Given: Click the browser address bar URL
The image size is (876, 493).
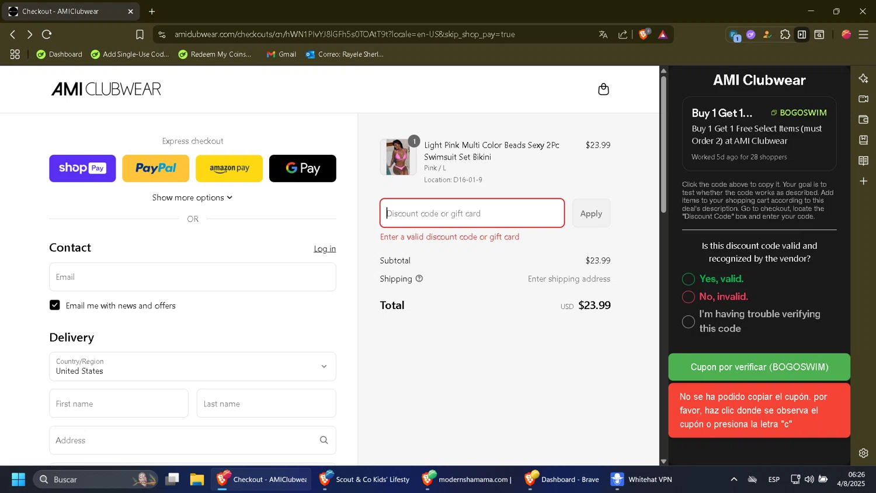Looking at the screenshot, I should click(345, 34).
